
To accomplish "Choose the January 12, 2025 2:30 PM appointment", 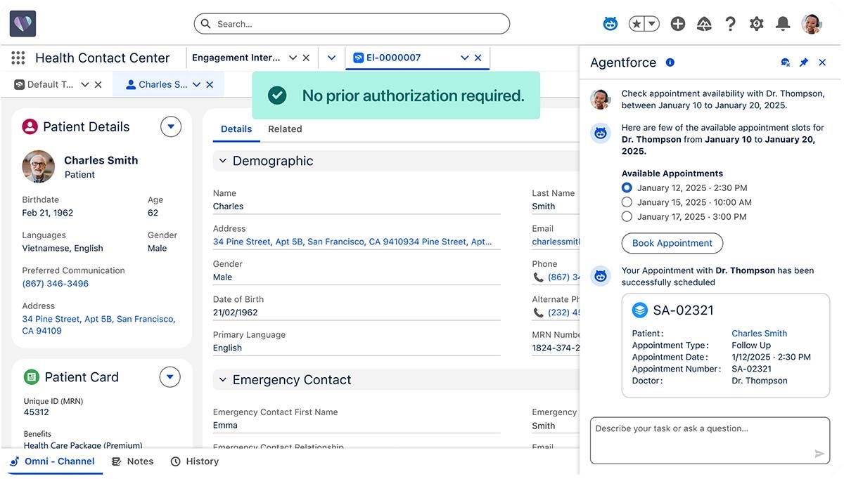I will 627,188.
